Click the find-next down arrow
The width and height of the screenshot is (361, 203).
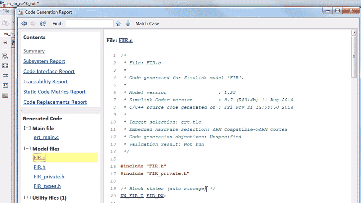coord(128,23)
